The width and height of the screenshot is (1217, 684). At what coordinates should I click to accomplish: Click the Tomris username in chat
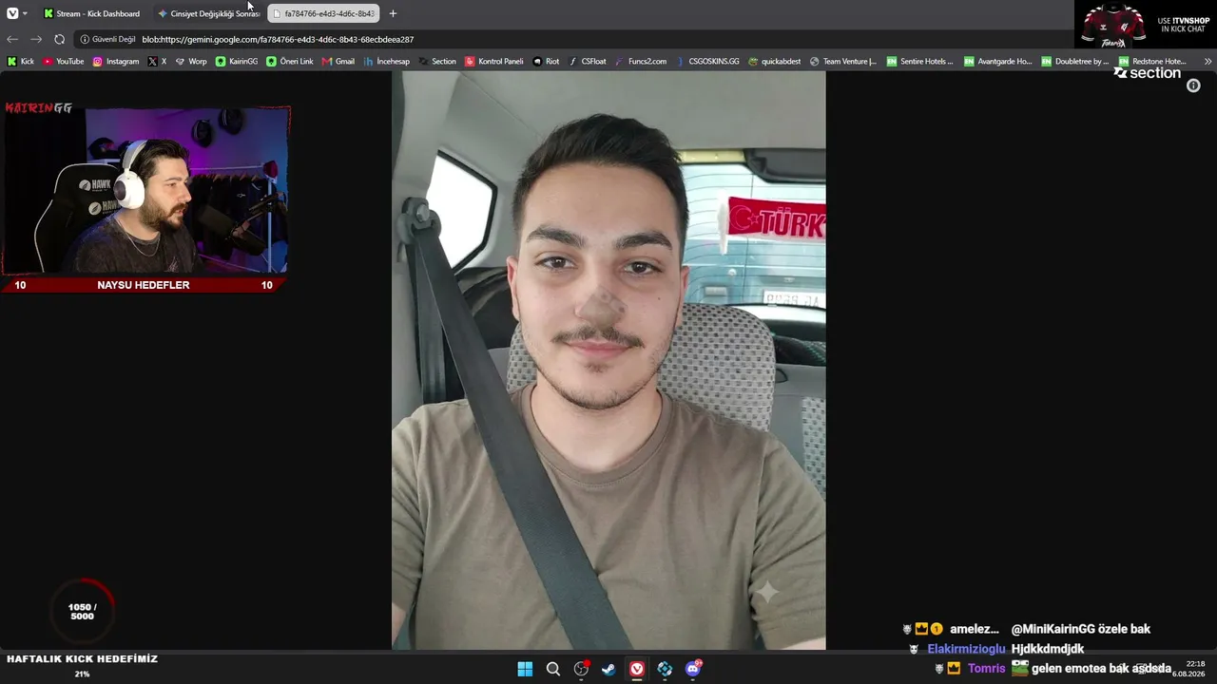tap(986, 668)
